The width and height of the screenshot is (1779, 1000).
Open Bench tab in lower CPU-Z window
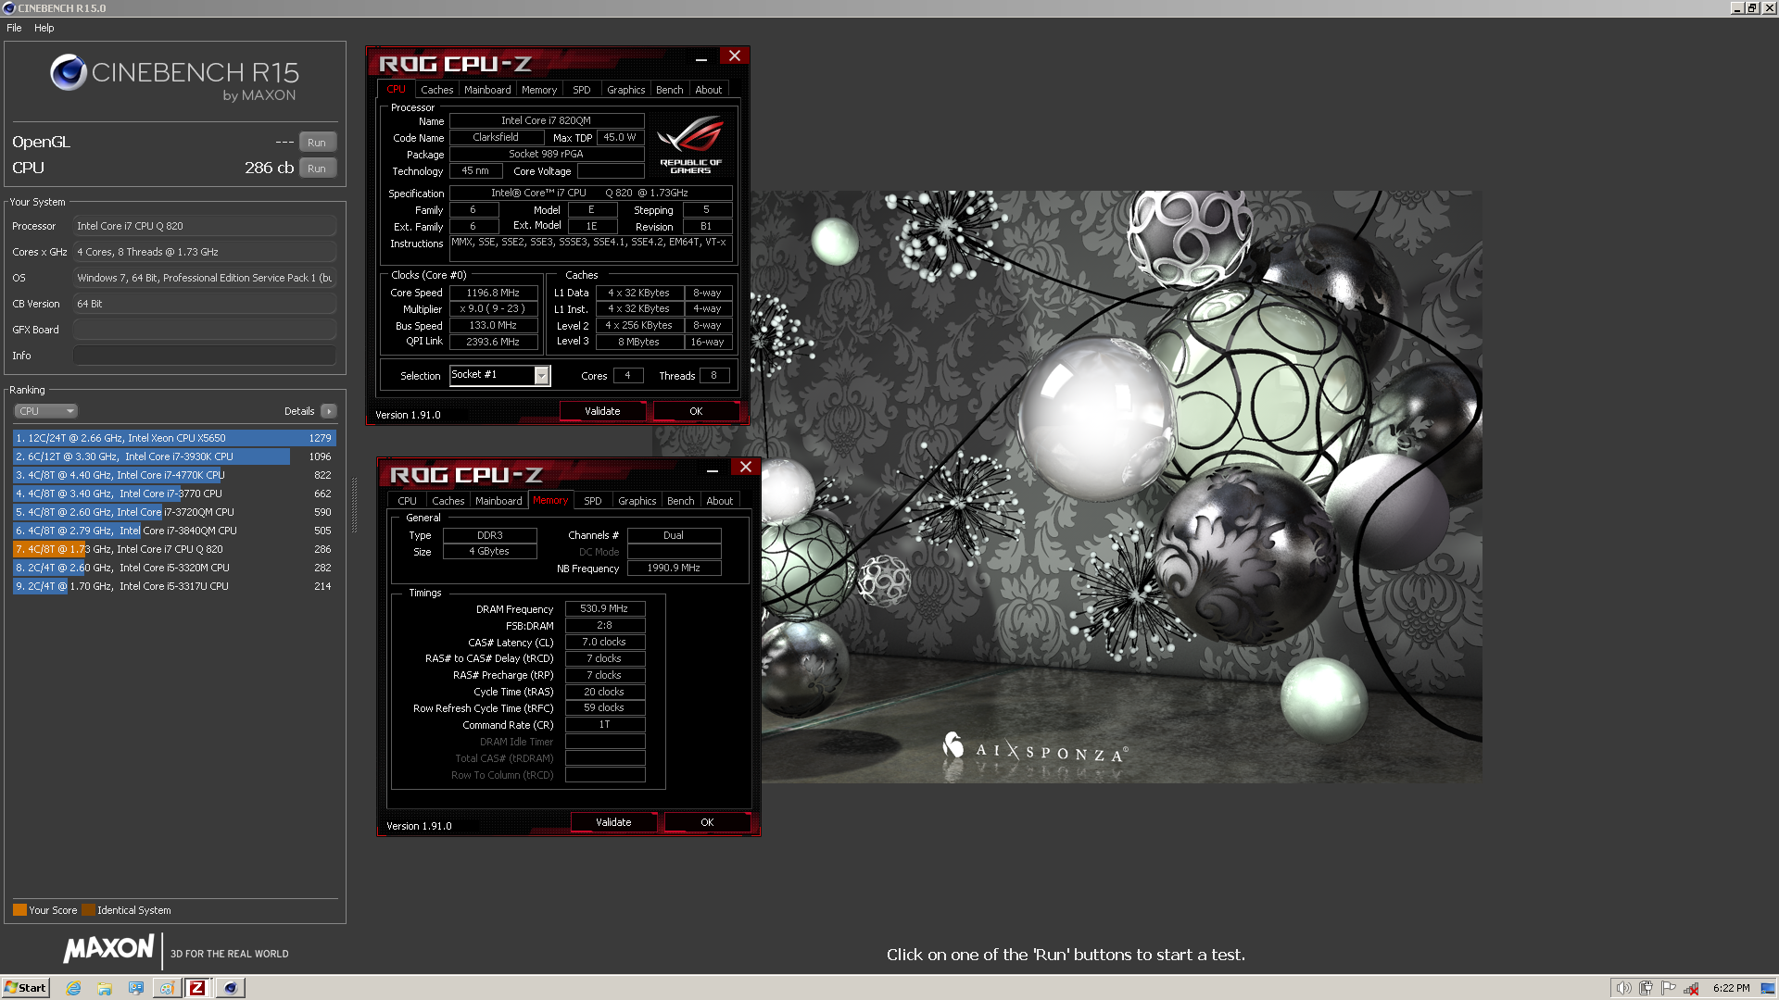click(680, 501)
